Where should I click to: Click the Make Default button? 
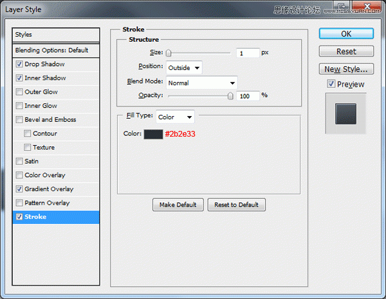click(178, 205)
